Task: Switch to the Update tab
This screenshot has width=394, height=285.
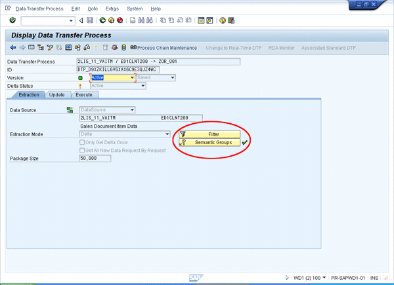Action: point(56,95)
